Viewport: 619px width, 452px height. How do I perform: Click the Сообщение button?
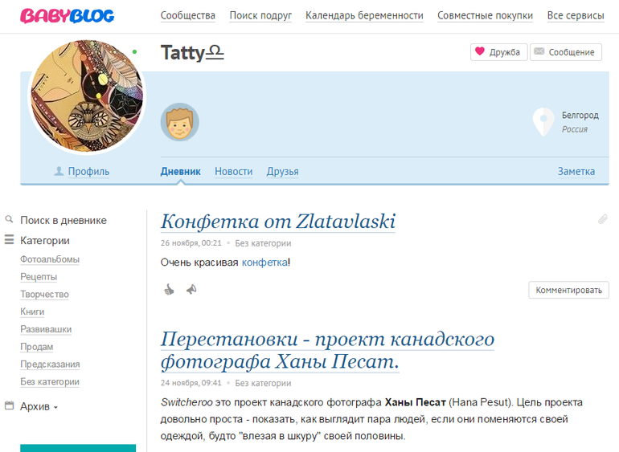click(x=566, y=52)
